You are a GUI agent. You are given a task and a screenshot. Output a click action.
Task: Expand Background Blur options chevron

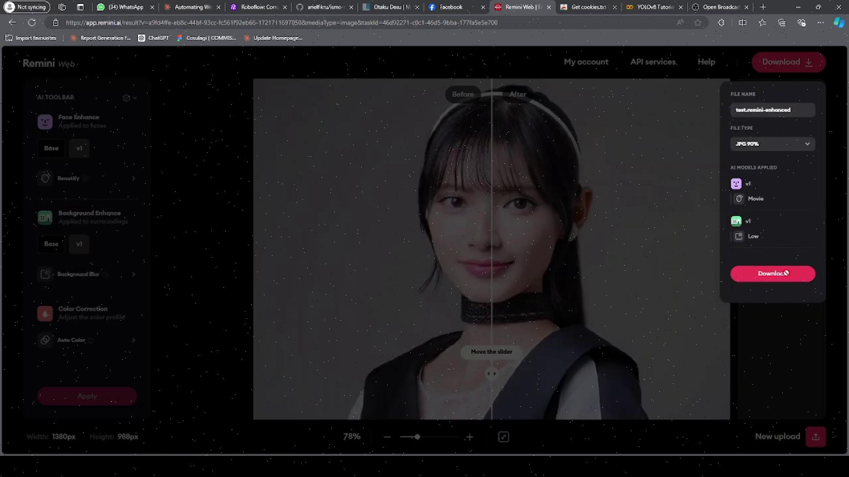click(134, 274)
